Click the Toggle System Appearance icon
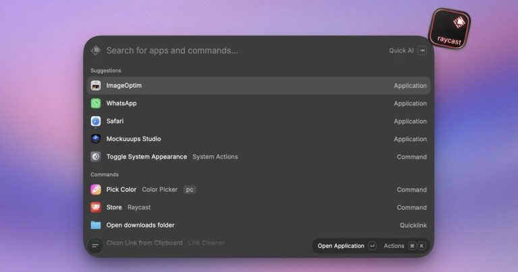Screen dimensions: 518x272 pos(96,157)
